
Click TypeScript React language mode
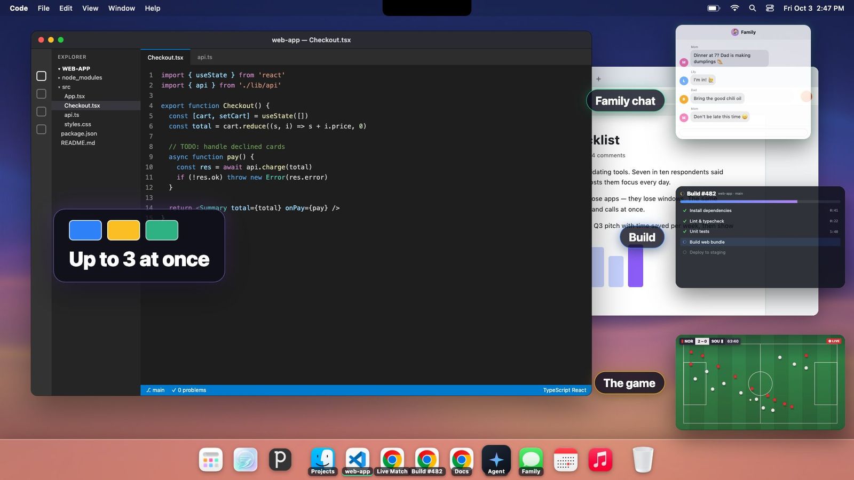pyautogui.click(x=565, y=390)
